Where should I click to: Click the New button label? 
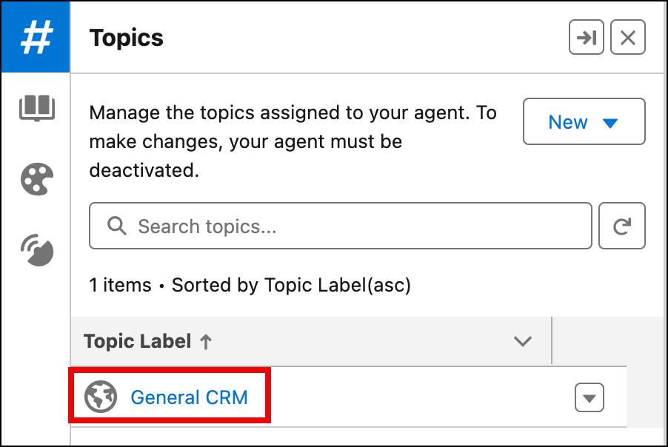tap(568, 122)
